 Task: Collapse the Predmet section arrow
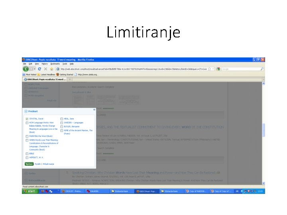(x=26, y=111)
